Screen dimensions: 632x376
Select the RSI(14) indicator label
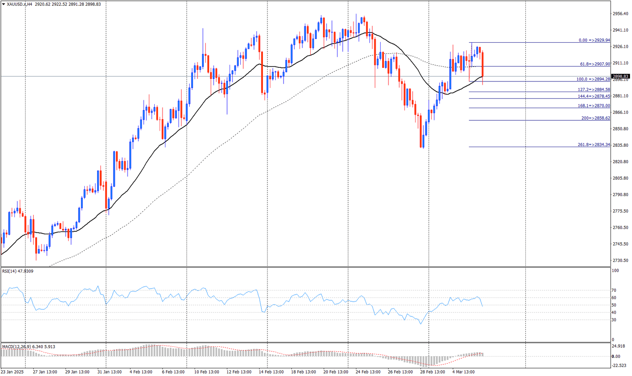tap(10, 271)
